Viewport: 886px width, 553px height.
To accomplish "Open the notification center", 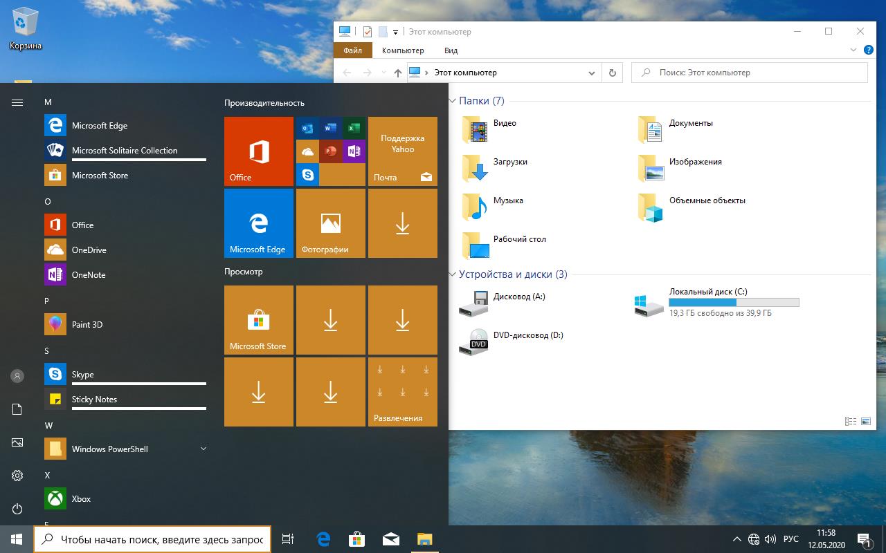I will click(x=864, y=539).
